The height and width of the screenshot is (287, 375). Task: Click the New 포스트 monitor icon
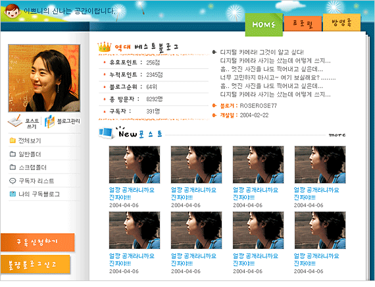(x=106, y=133)
